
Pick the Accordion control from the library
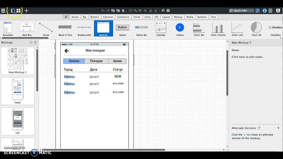pyautogui.click(x=8, y=29)
